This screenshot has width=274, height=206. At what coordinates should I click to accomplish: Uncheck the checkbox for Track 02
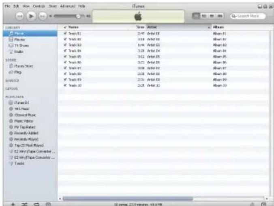click(x=65, y=39)
